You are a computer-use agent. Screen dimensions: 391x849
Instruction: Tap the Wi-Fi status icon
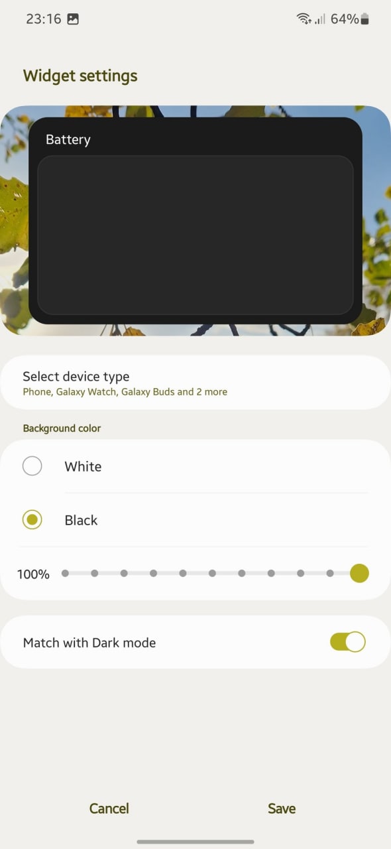304,19
